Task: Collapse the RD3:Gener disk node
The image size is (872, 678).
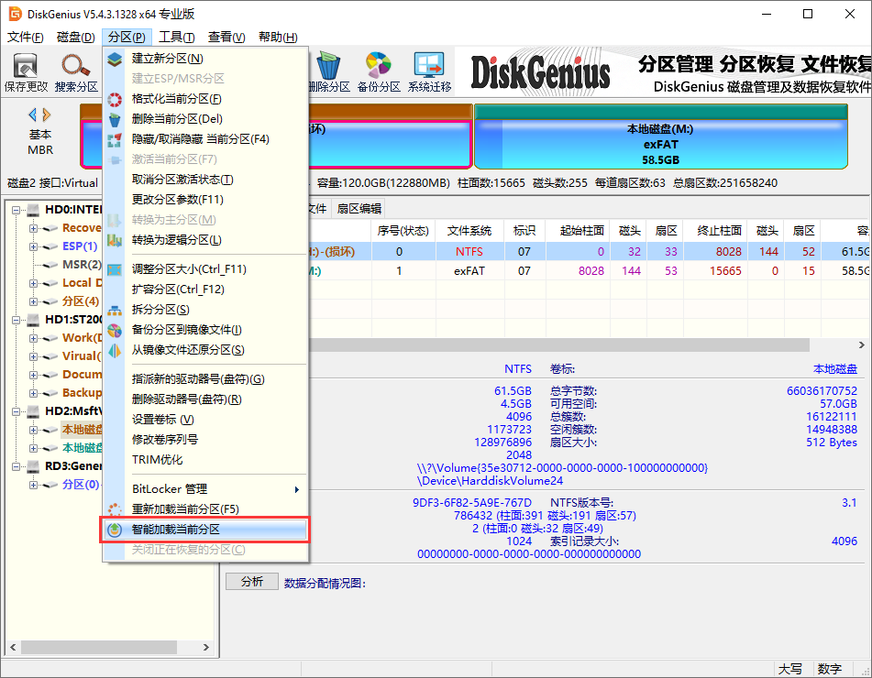Action: [x=17, y=467]
